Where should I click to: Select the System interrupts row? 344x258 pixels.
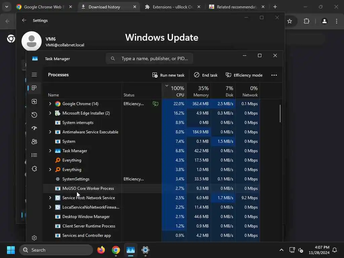[152, 123]
